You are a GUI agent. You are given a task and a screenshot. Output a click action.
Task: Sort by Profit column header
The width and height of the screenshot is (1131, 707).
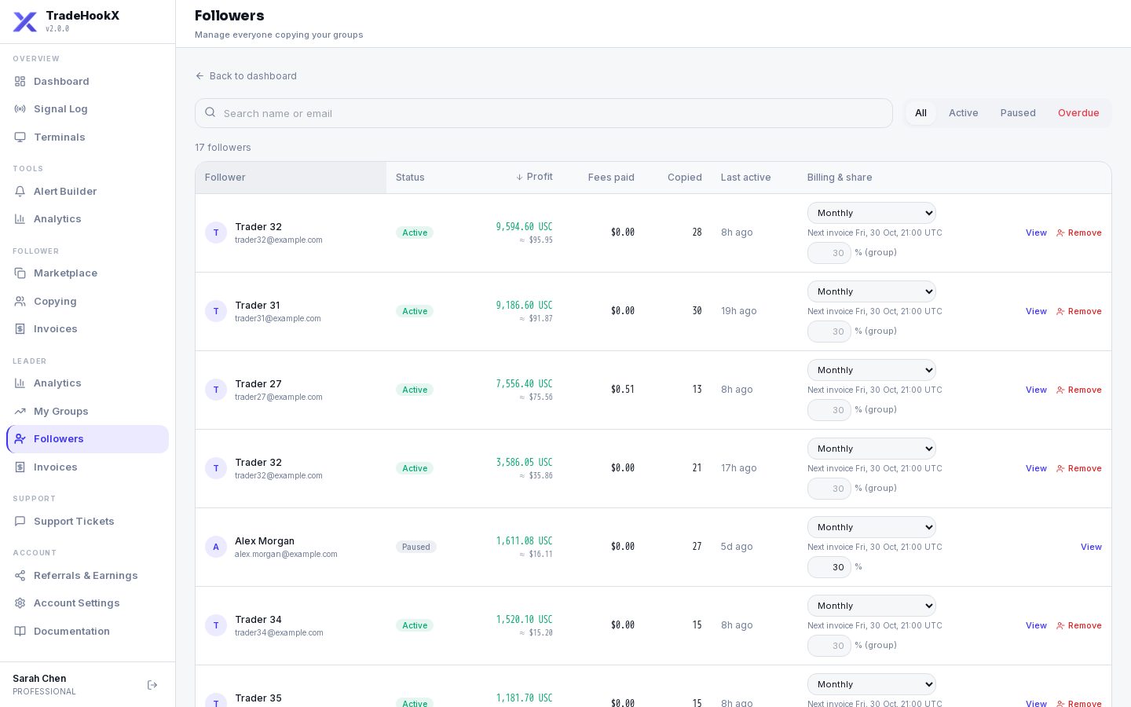tap(534, 177)
